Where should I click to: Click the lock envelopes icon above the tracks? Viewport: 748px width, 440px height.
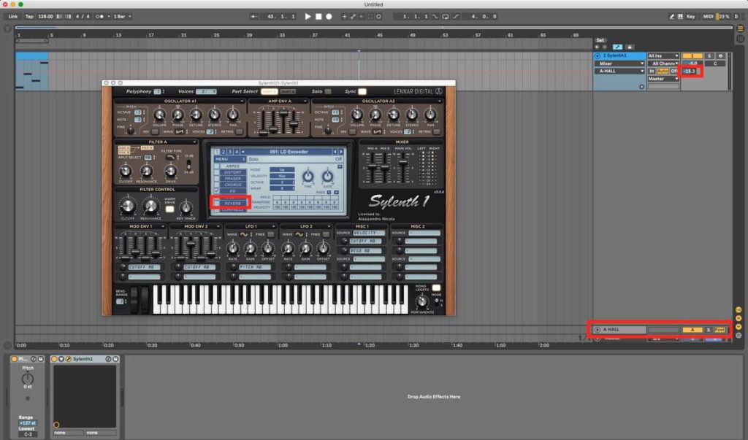[631, 47]
